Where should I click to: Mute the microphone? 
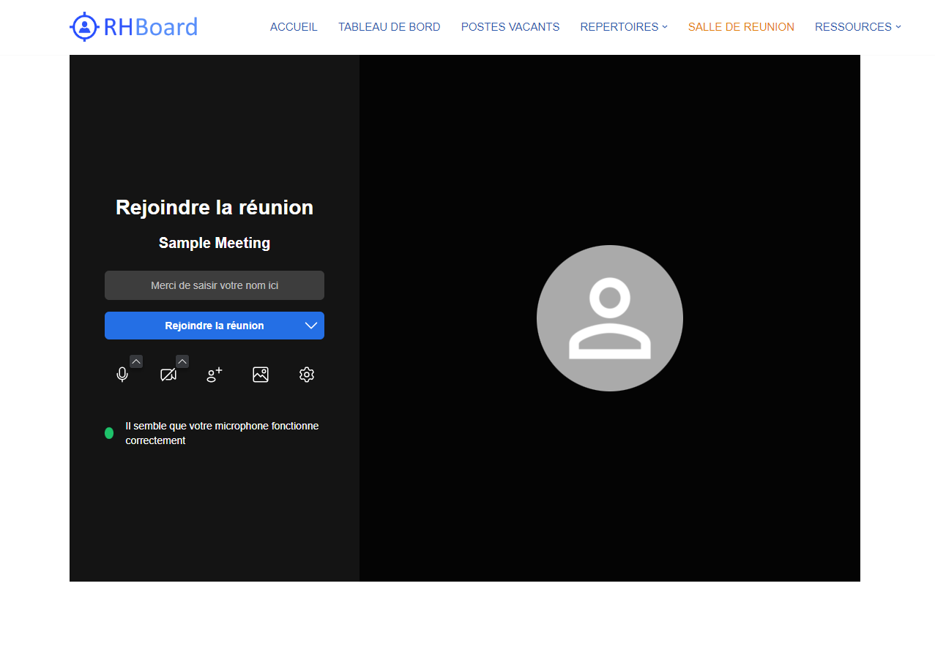click(x=122, y=375)
